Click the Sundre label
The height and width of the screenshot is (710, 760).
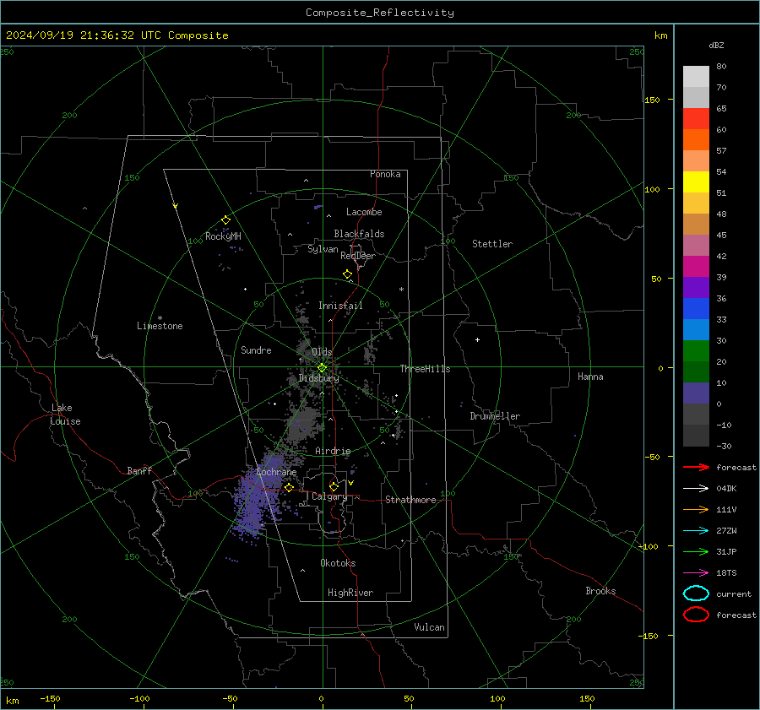click(x=256, y=350)
